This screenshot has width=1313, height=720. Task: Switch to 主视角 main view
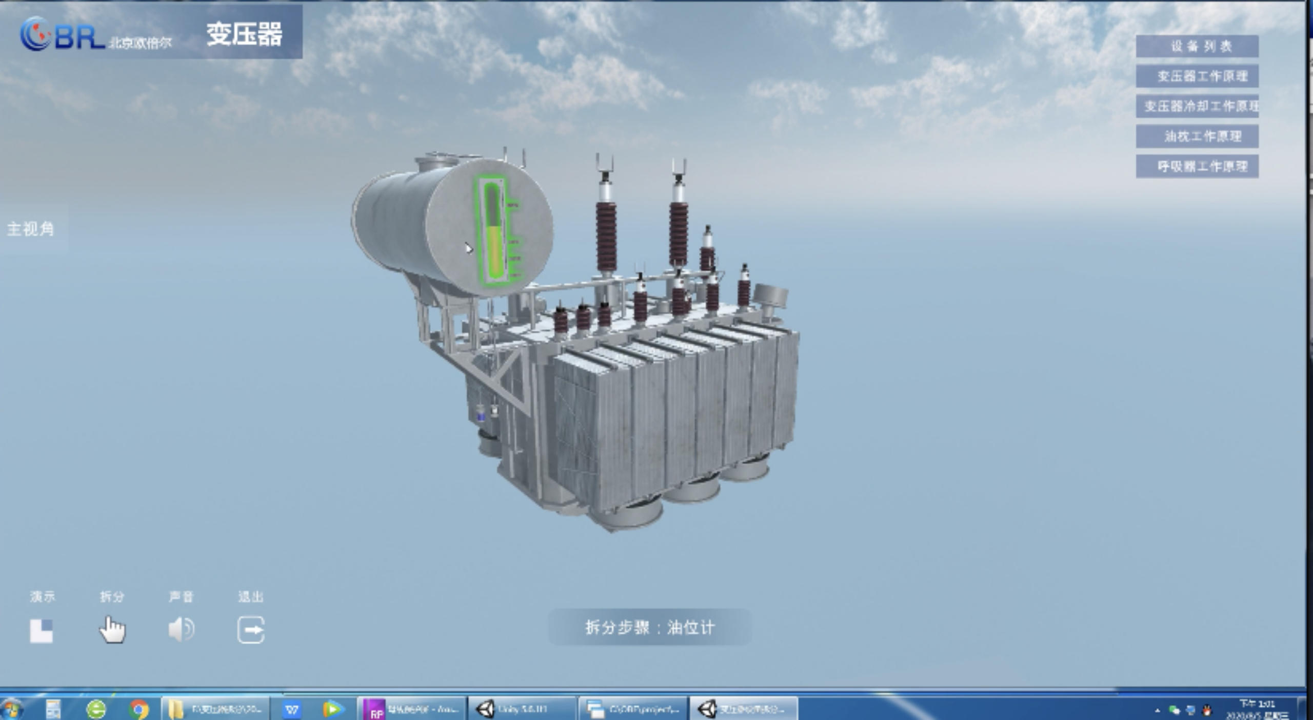pyautogui.click(x=31, y=229)
